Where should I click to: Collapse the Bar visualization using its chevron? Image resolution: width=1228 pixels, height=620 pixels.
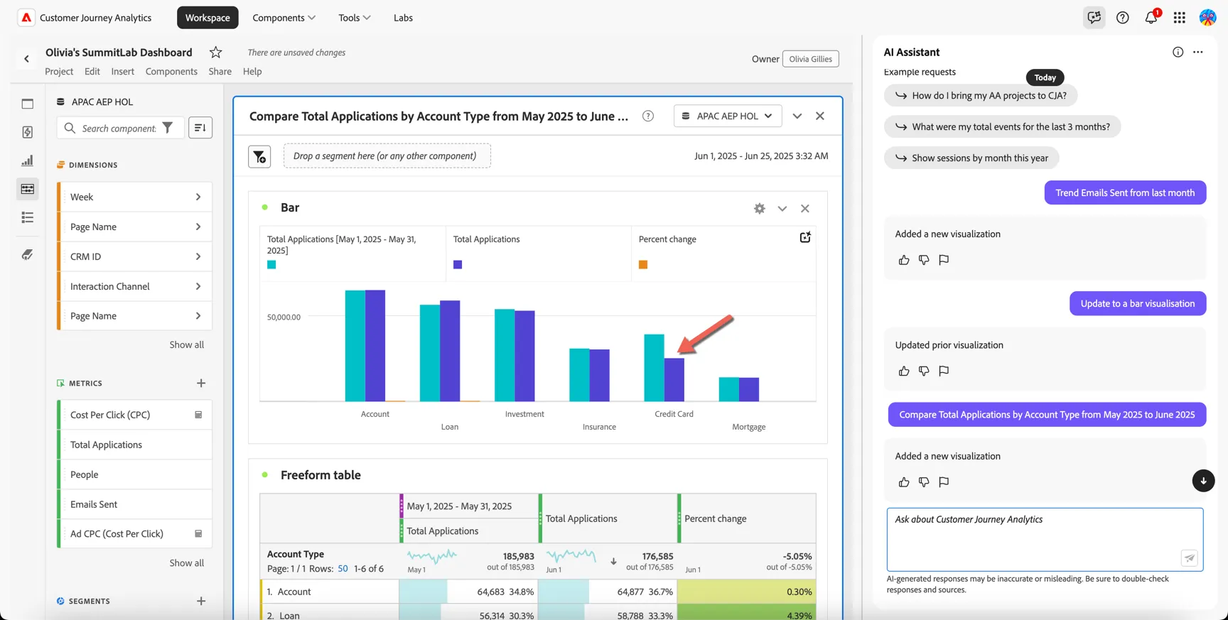tap(782, 208)
